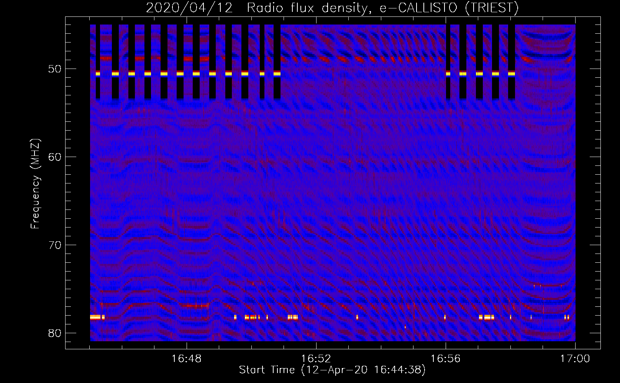Select the '16:48' time tick label

click(187, 359)
